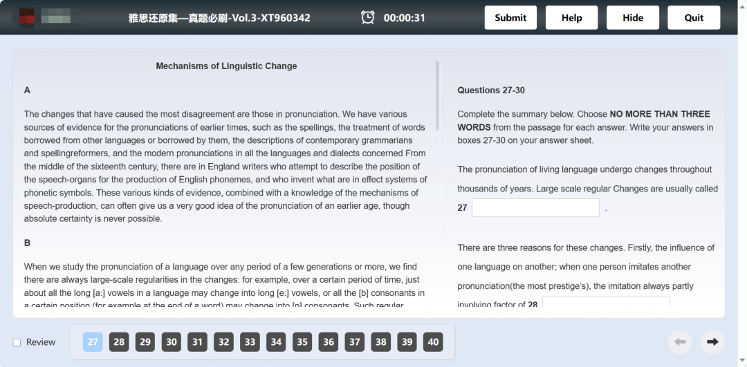Focus the answer box for question 27
The height and width of the screenshot is (367, 747).
(535, 207)
